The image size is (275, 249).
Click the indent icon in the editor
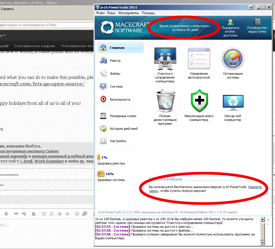pos(67,214)
